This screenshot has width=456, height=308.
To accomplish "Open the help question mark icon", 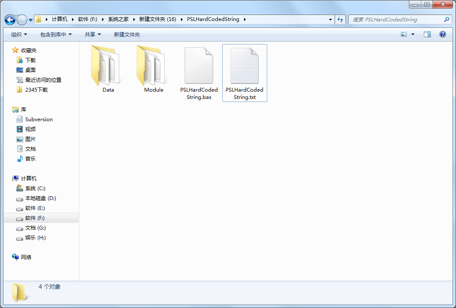I will [442, 34].
